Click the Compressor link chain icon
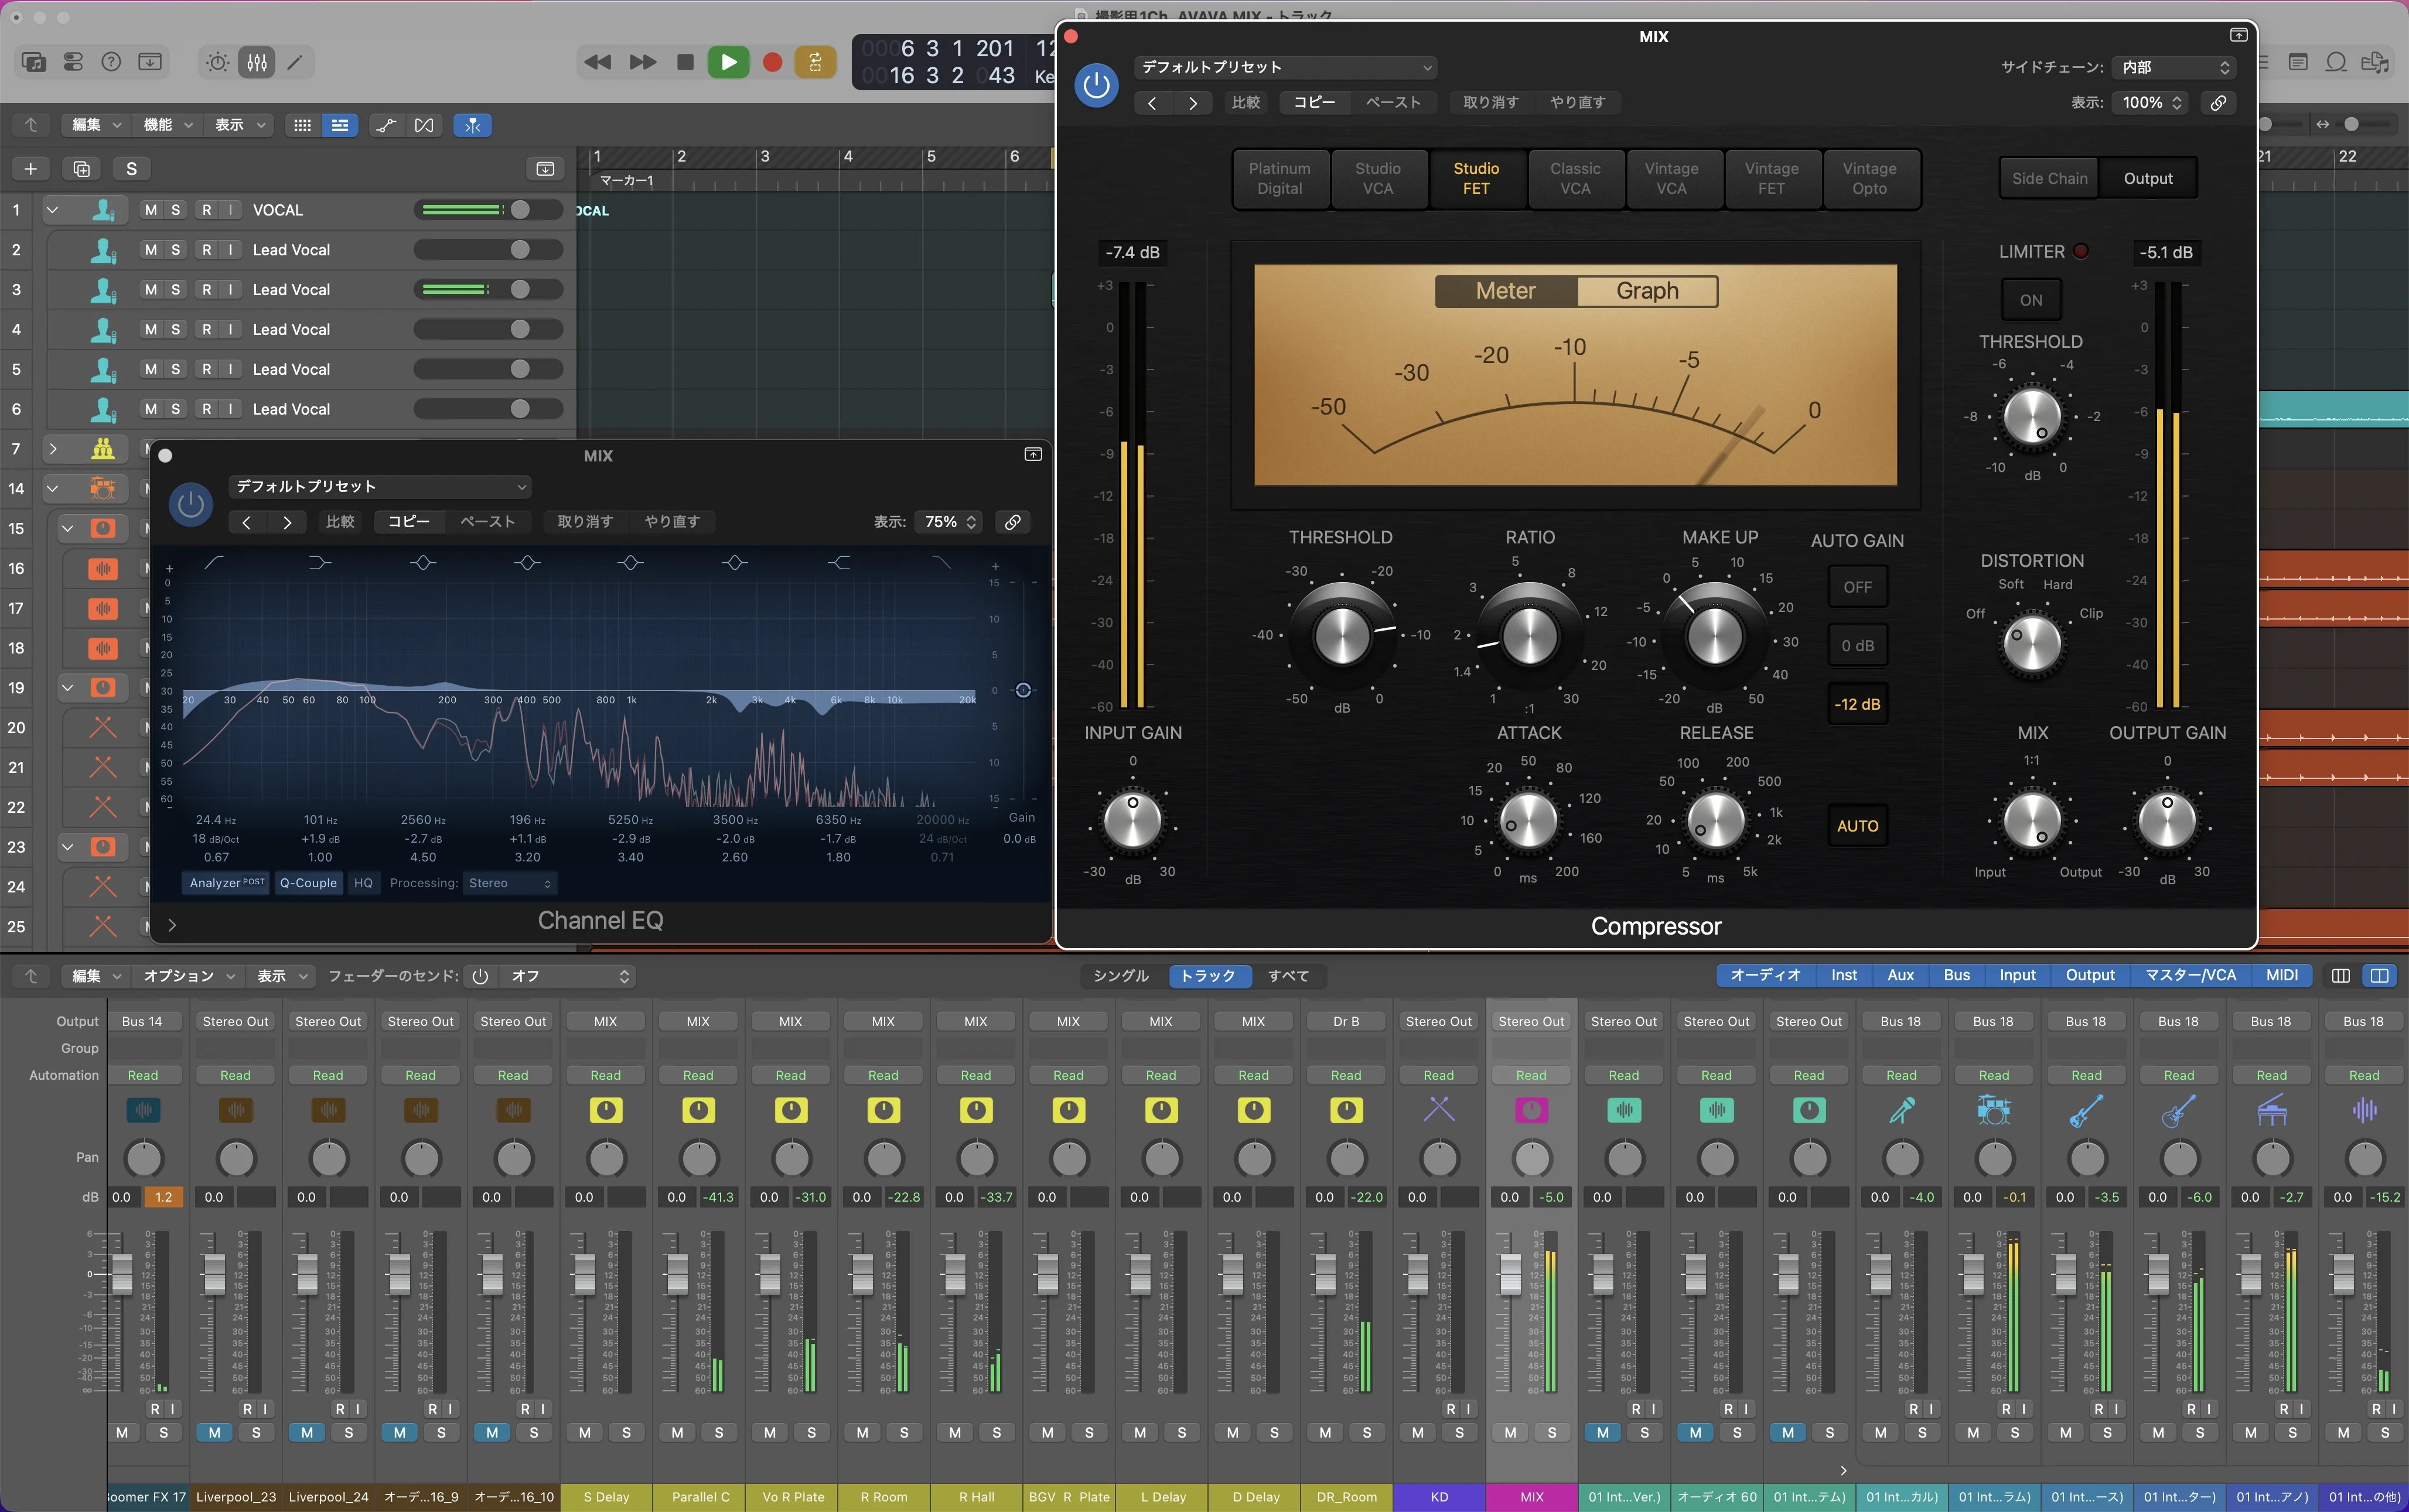2409x1512 pixels. tap(2218, 103)
